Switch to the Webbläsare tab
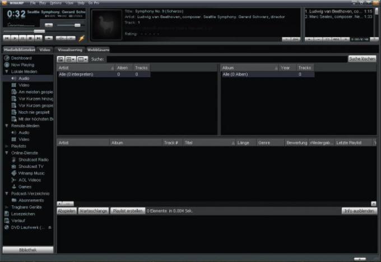Screen dimensions: 381x262 click(98, 49)
